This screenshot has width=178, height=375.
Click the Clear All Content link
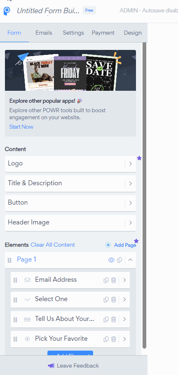pos(53,245)
